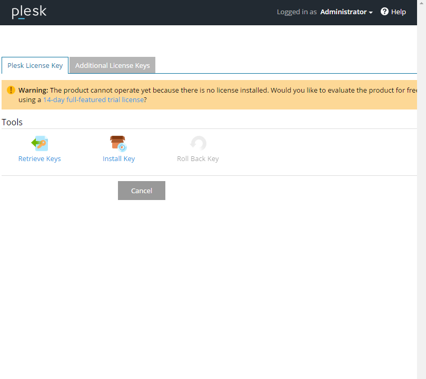Click the Help question mark icon

click(x=384, y=12)
